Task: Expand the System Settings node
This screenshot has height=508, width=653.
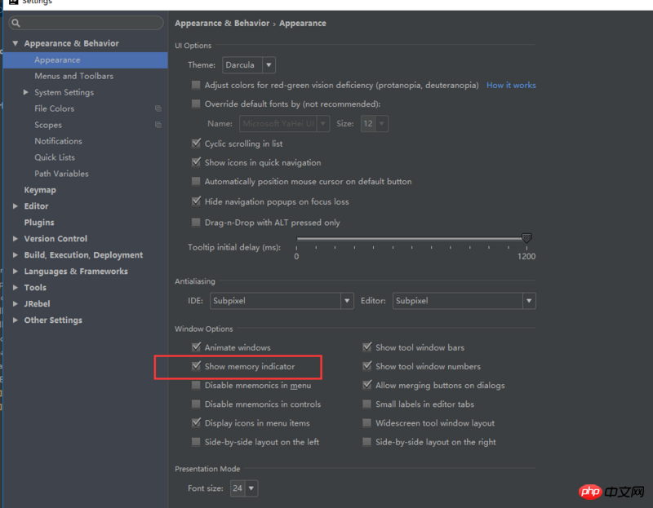Action: (x=26, y=92)
